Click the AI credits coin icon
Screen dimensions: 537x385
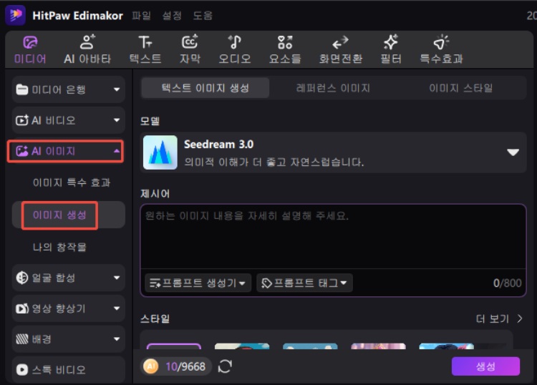150,366
